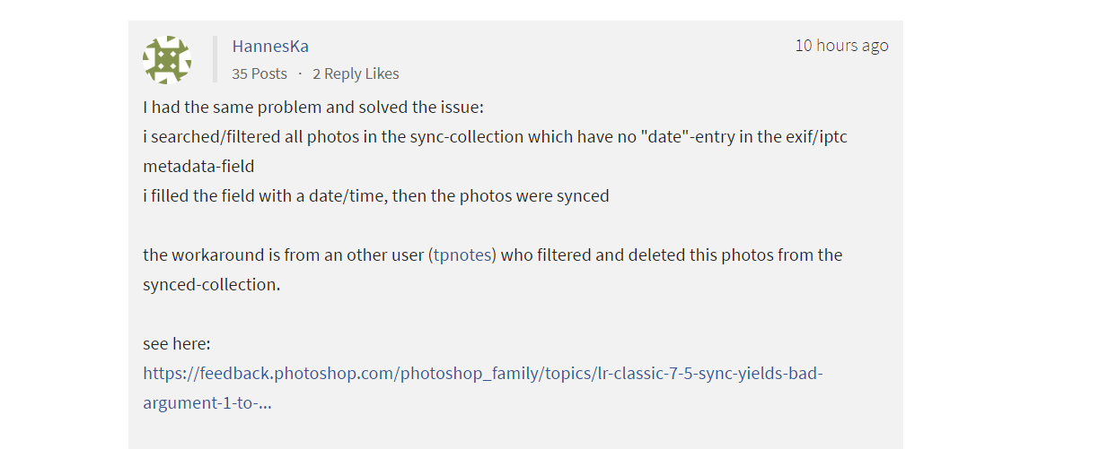Image resolution: width=1108 pixels, height=449 pixels.
Task: Click the truncated 'argument-1-to-...' link ending
Action: tap(207, 402)
